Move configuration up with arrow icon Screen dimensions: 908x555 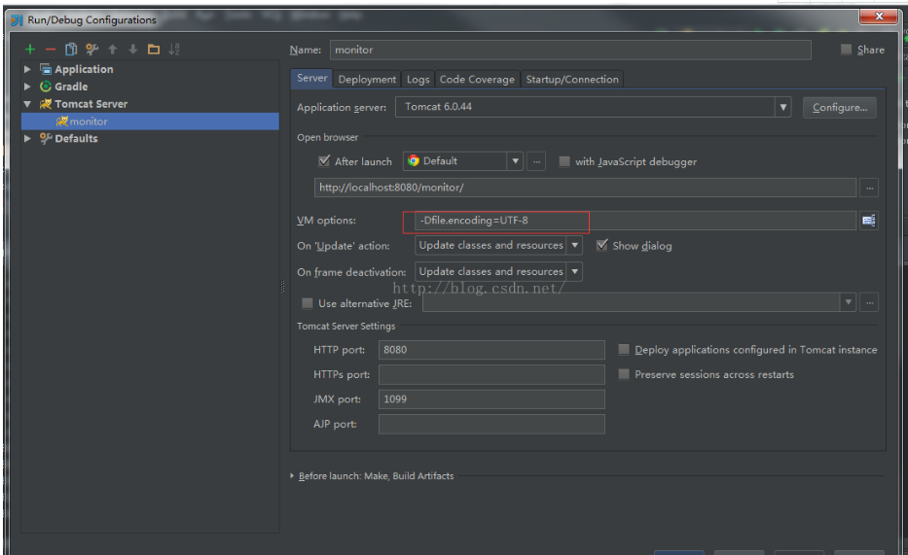[112, 50]
